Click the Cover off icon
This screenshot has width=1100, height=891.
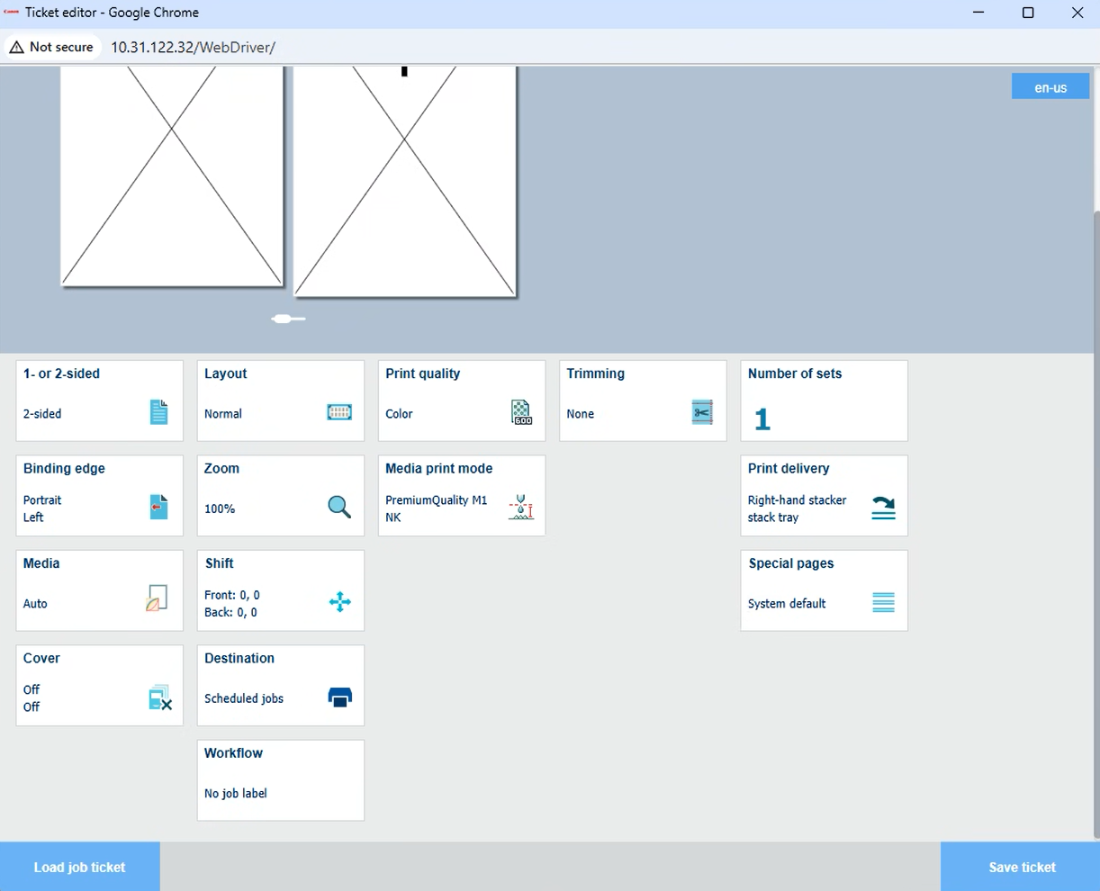pyautogui.click(x=159, y=697)
